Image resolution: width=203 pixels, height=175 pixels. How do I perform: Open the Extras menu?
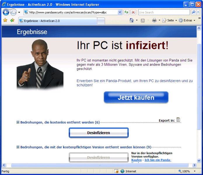click(x=188, y=20)
